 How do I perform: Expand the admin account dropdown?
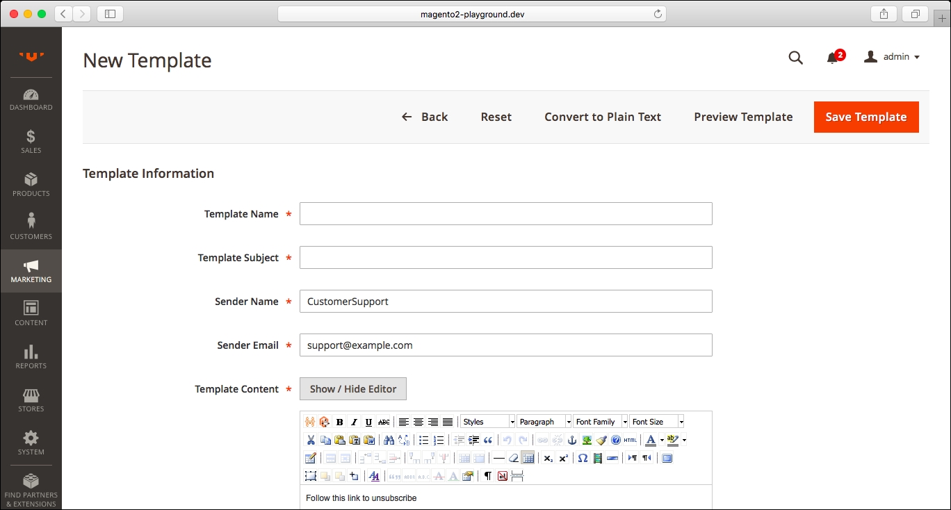(892, 57)
